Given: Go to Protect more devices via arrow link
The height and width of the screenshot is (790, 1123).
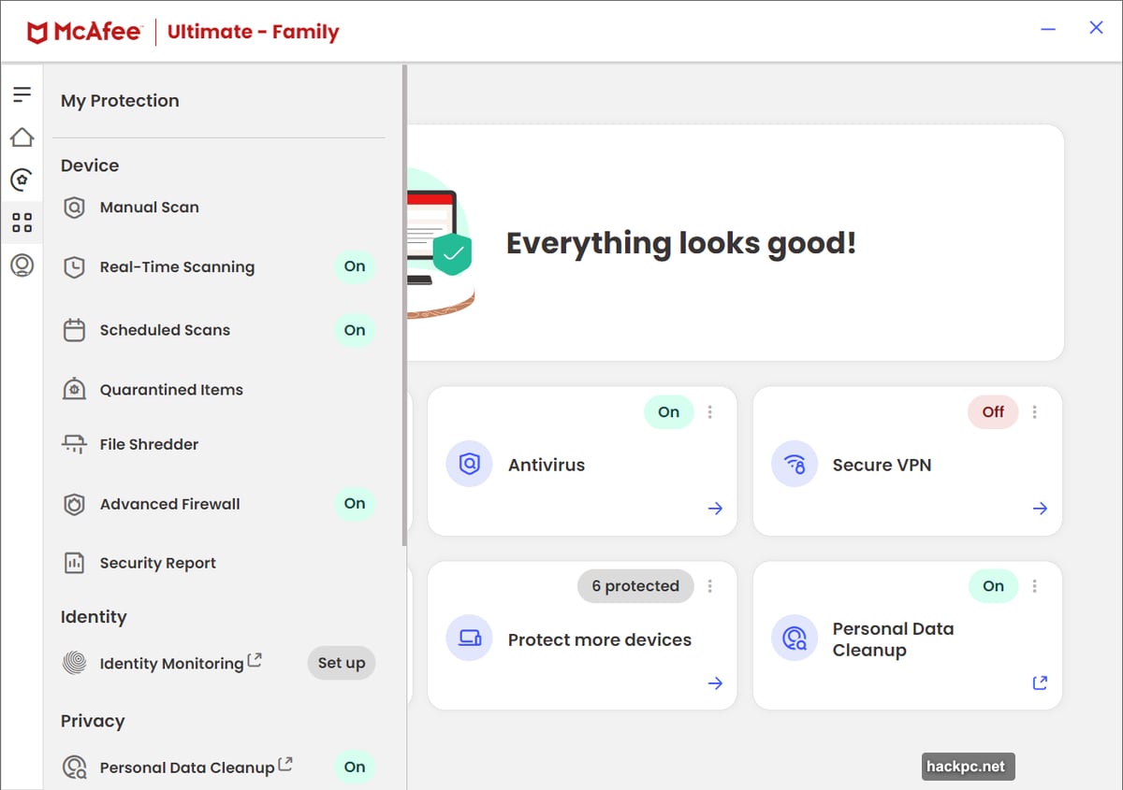Looking at the screenshot, I should 715,683.
